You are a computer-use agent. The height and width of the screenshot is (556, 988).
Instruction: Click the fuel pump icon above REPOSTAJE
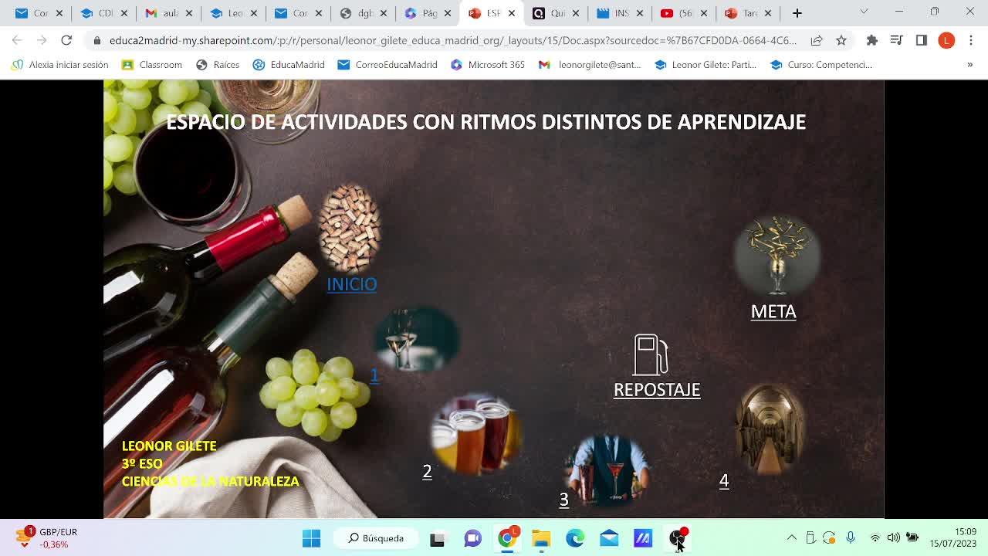tap(651, 354)
